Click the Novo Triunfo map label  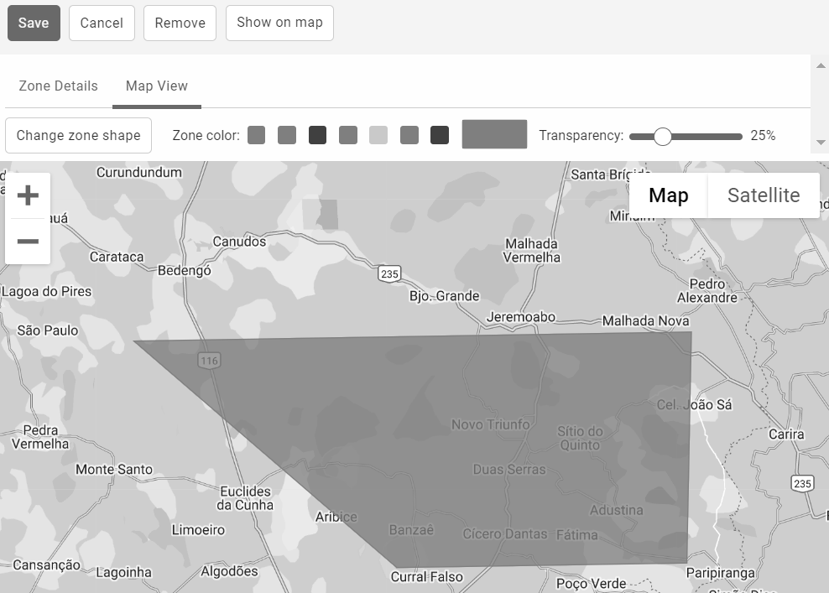[490, 424]
